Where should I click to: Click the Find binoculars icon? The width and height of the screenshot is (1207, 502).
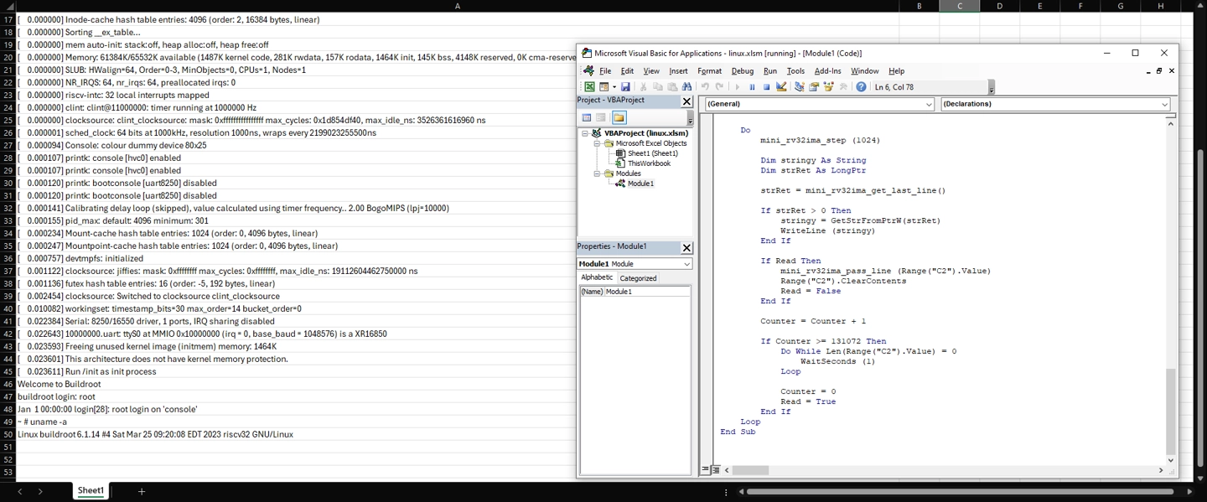point(686,87)
